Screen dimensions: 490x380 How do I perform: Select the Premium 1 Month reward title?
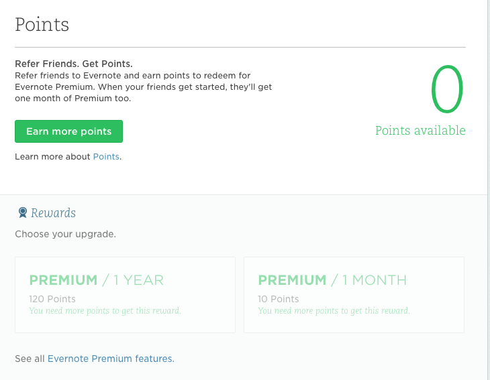coord(332,280)
